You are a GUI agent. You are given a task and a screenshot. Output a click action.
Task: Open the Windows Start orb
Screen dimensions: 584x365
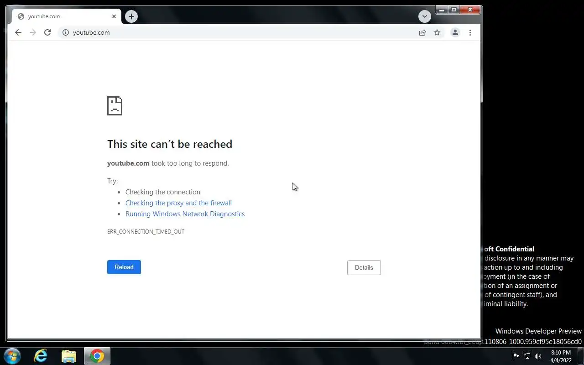tap(12, 356)
